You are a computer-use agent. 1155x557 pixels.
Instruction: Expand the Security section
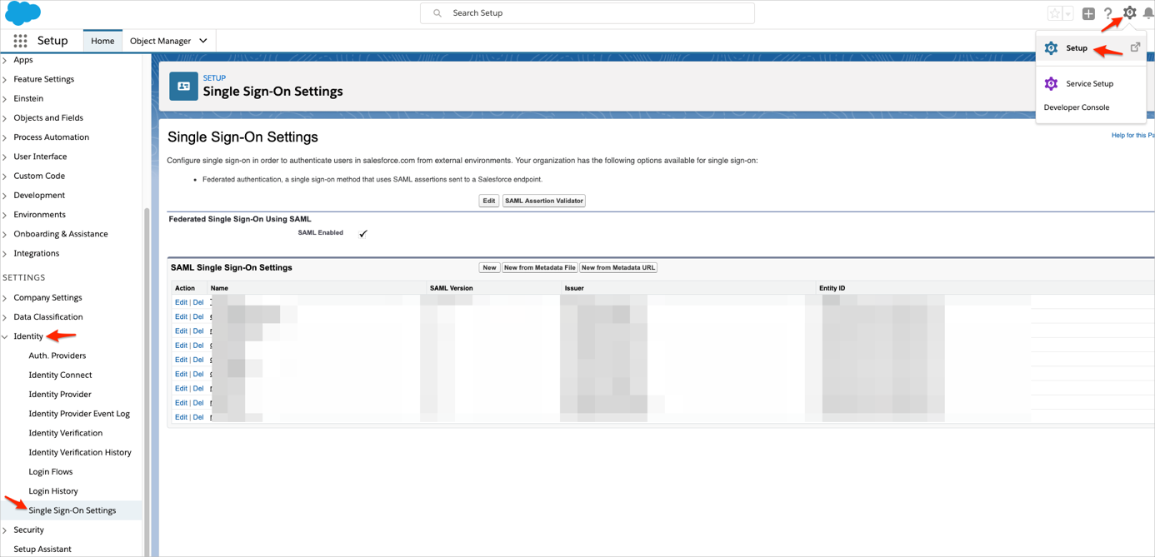tap(5, 530)
